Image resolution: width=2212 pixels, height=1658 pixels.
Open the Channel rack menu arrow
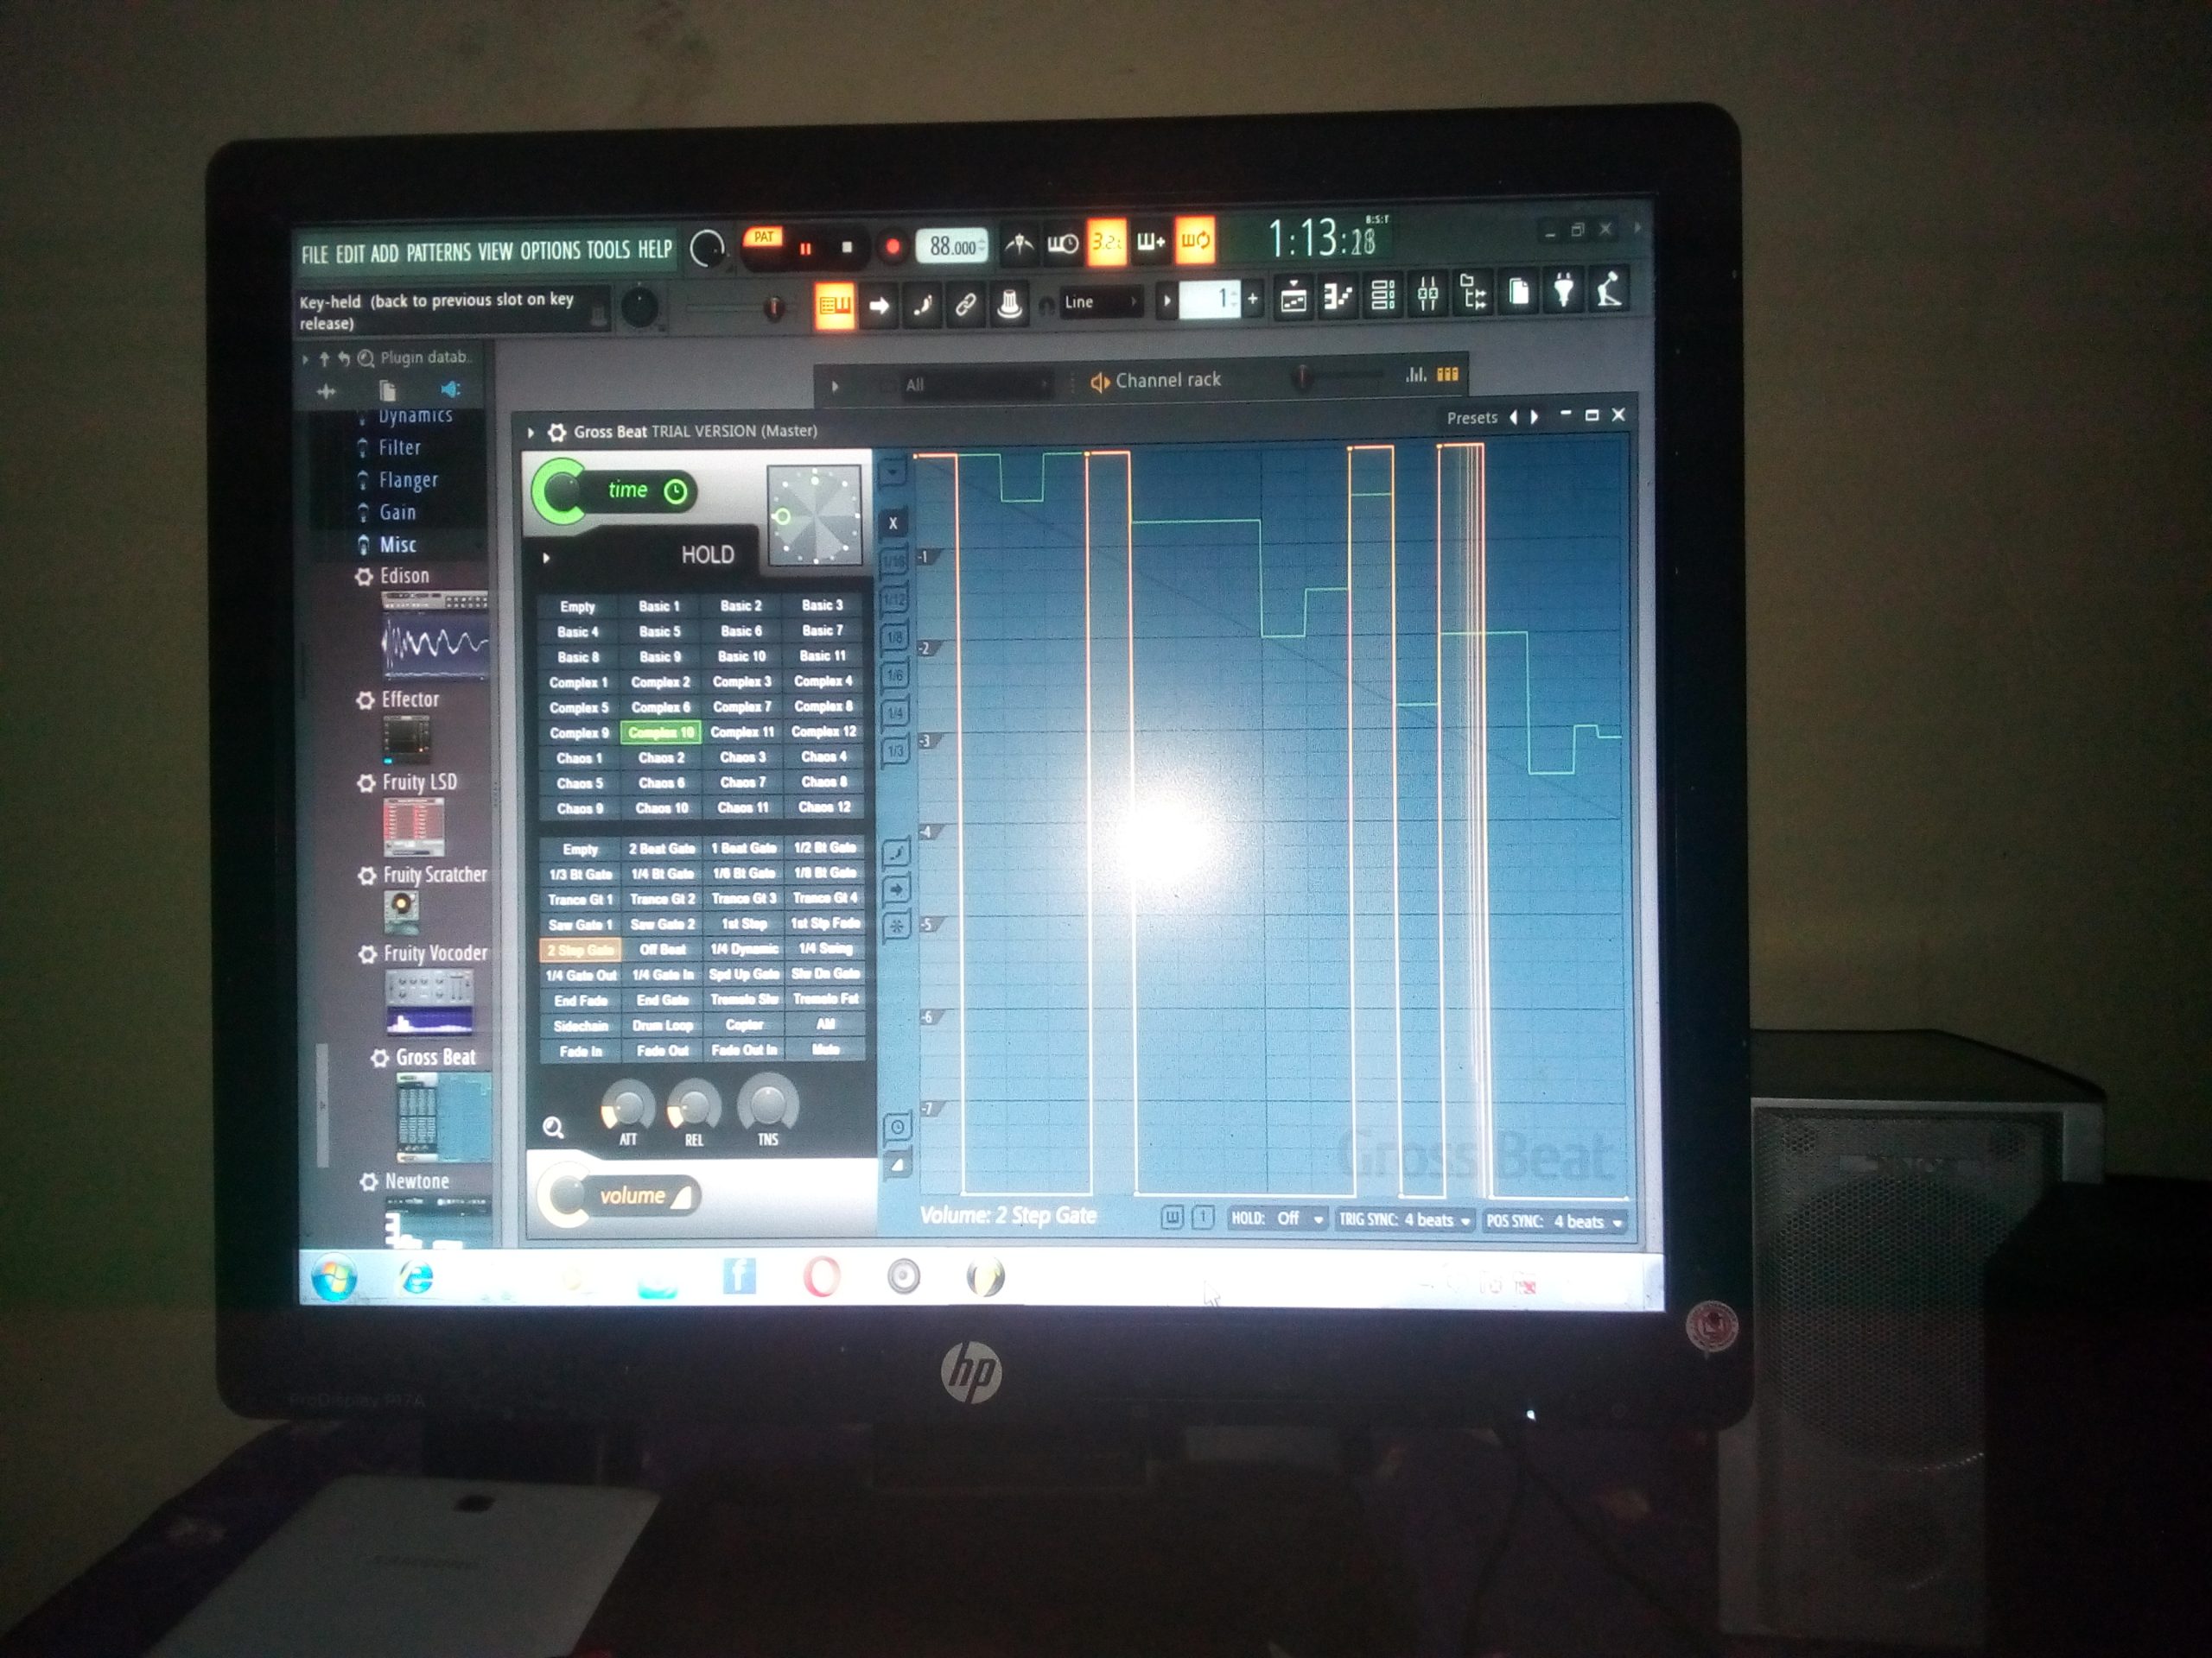(x=835, y=386)
